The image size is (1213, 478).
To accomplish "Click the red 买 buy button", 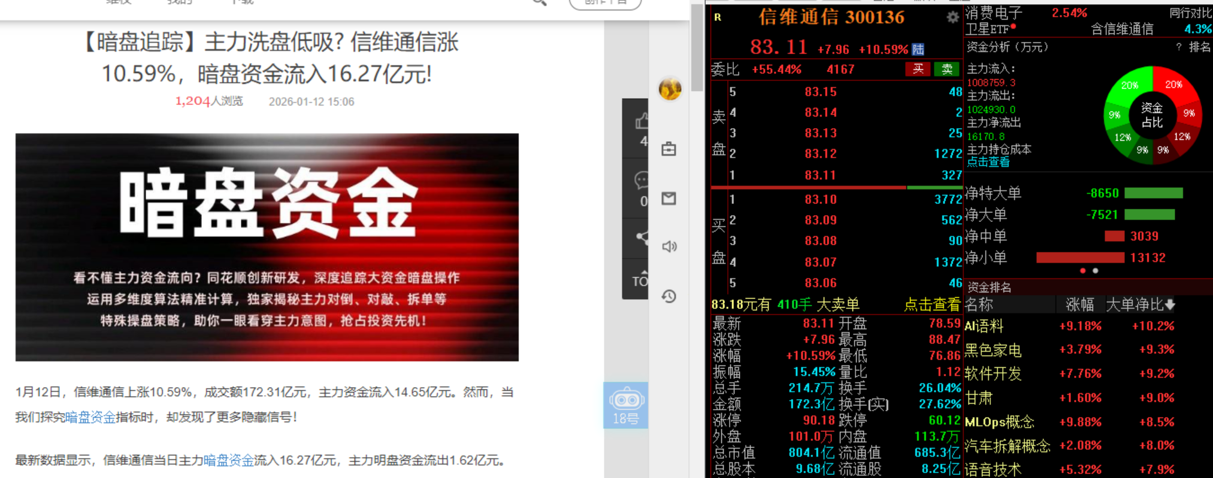I will (x=918, y=69).
